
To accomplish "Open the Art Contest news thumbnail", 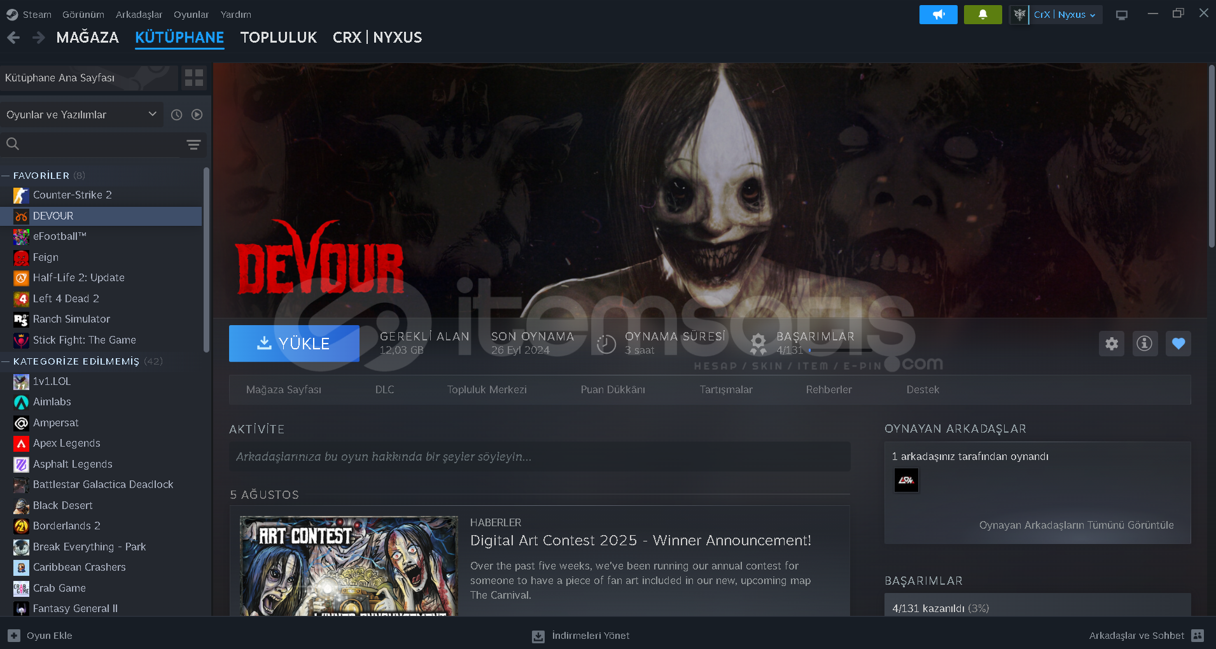I will 349,566.
